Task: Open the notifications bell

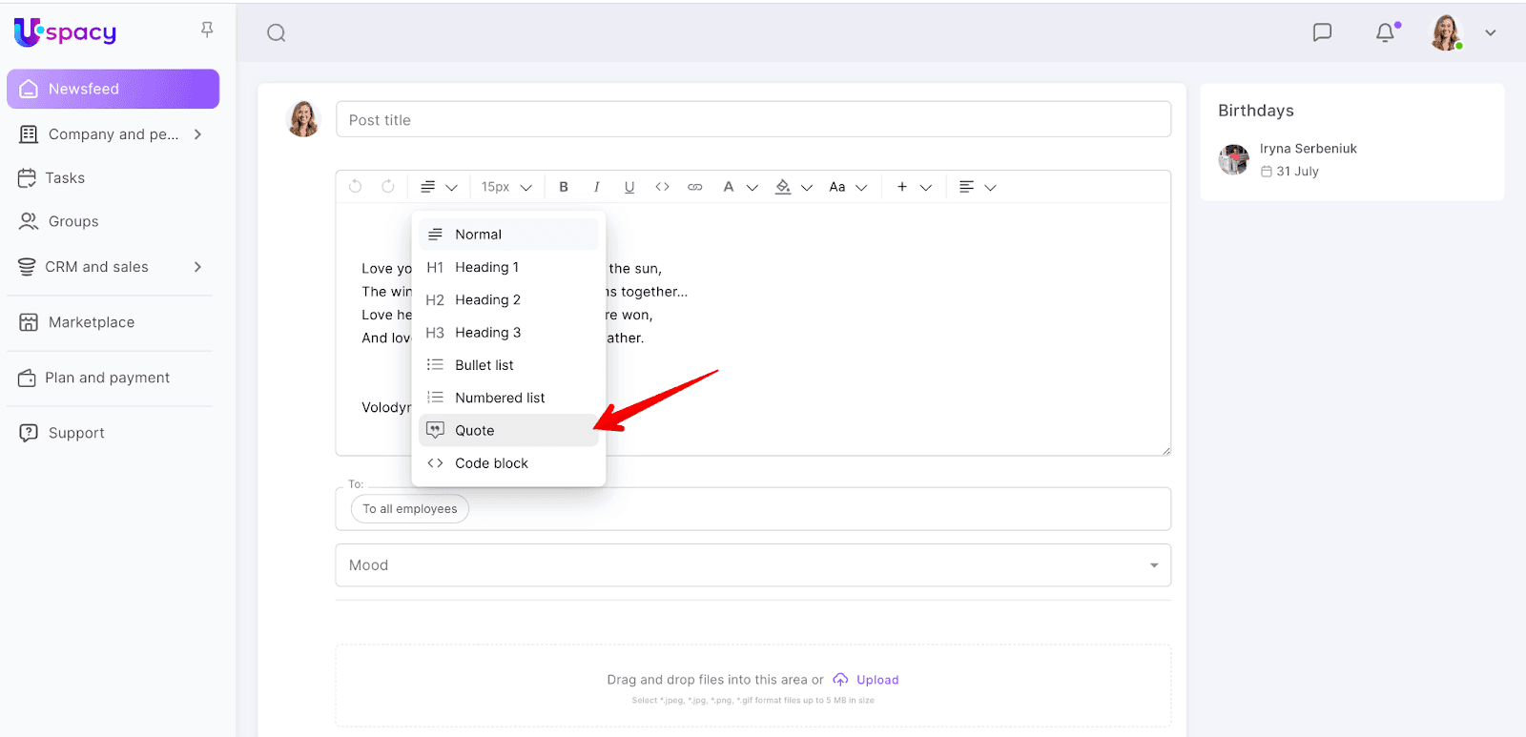Action: [x=1385, y=32]
